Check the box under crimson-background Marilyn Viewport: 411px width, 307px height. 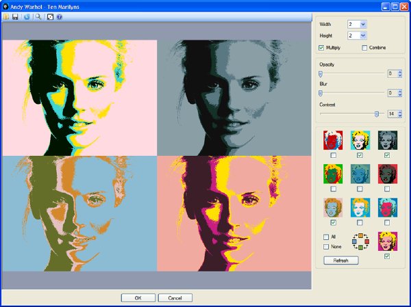387,189
